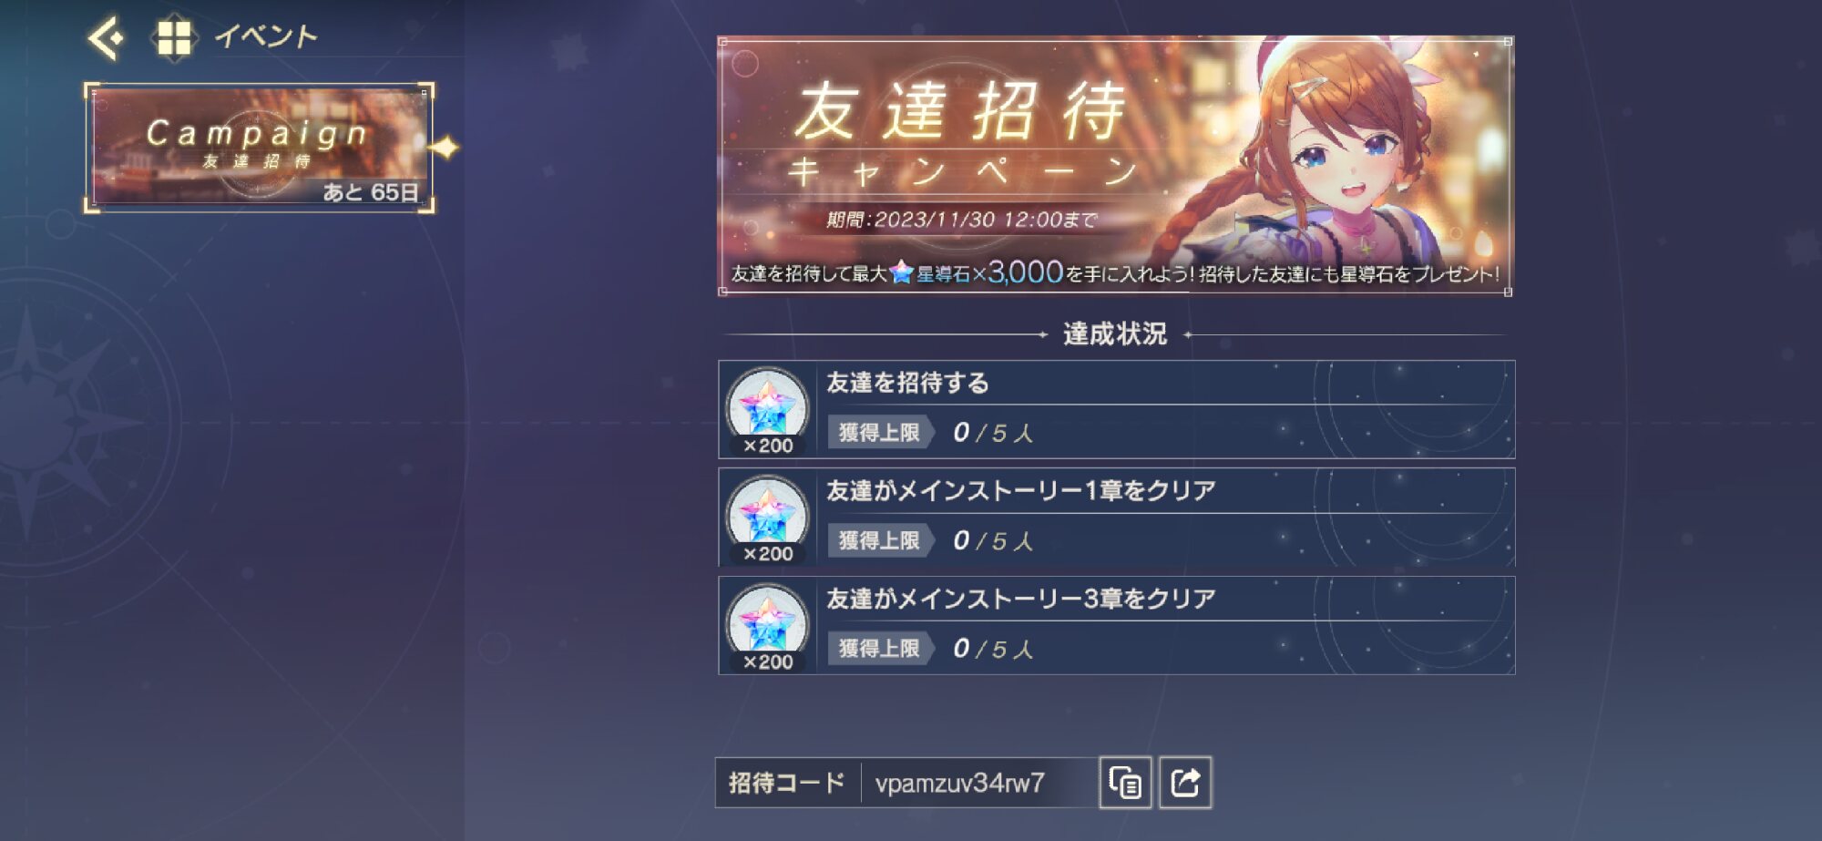The height and width of the screenshot is (841, 1822).
Task: Copy the invitation code with the copy icon
Action: coord(1125,783)
